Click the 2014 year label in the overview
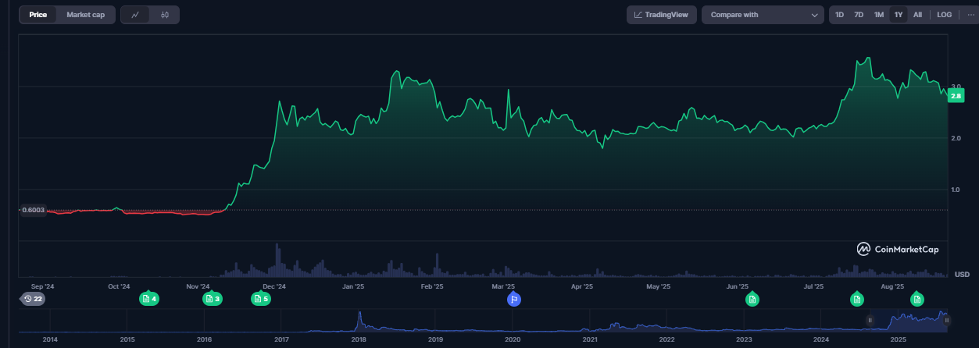 50,339
